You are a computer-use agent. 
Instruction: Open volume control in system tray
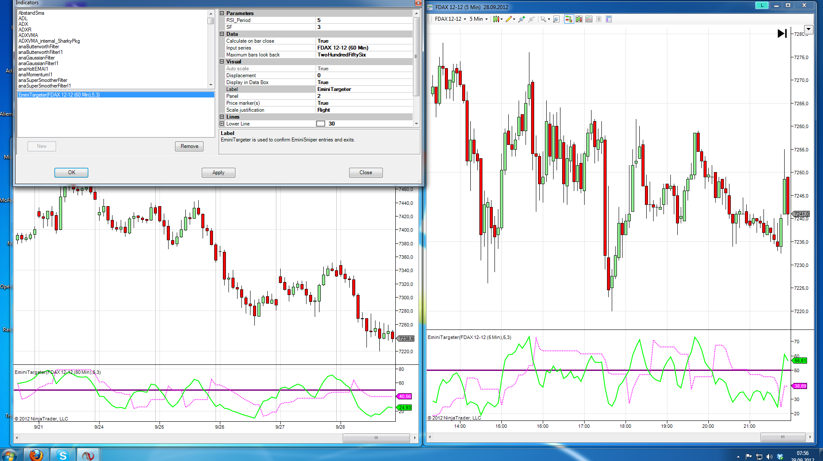click(770, 456)
